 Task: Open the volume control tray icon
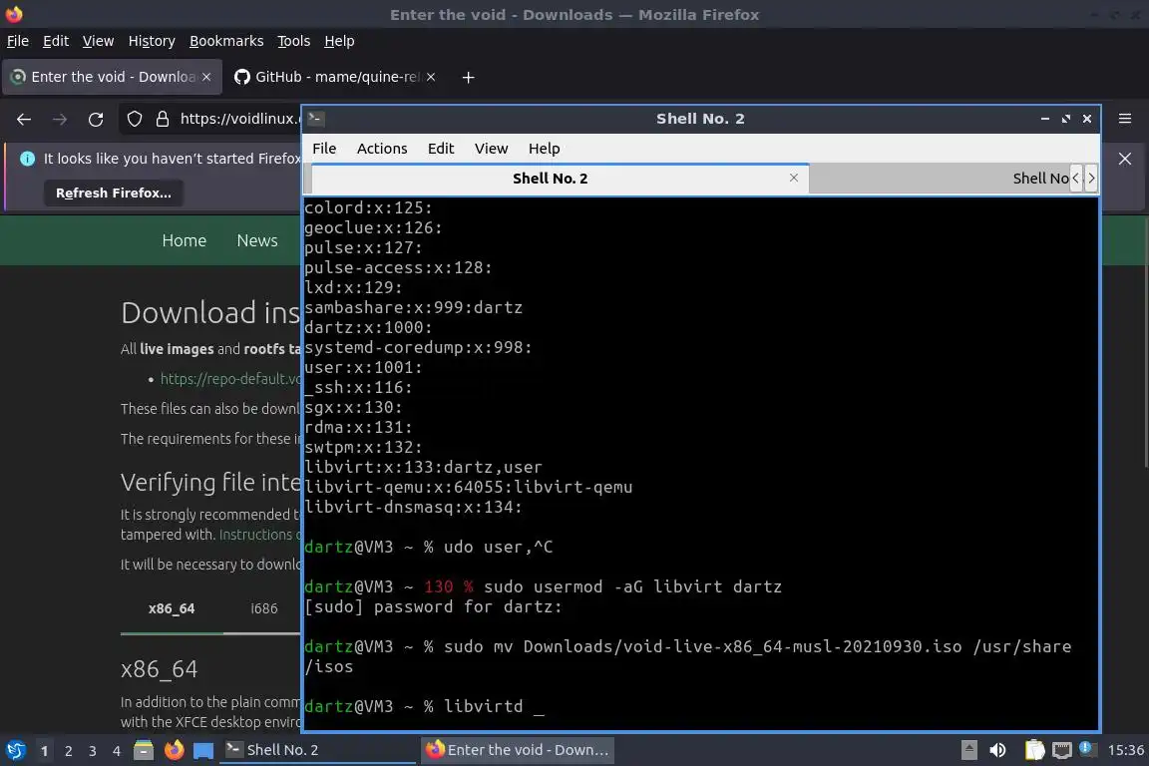[997, 750]
